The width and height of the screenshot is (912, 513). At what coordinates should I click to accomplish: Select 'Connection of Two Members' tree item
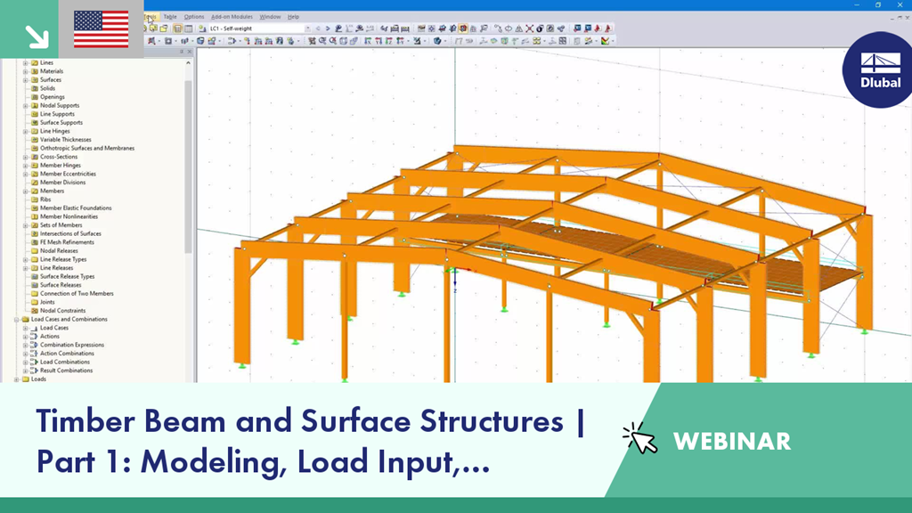click(x=77, y=294)
